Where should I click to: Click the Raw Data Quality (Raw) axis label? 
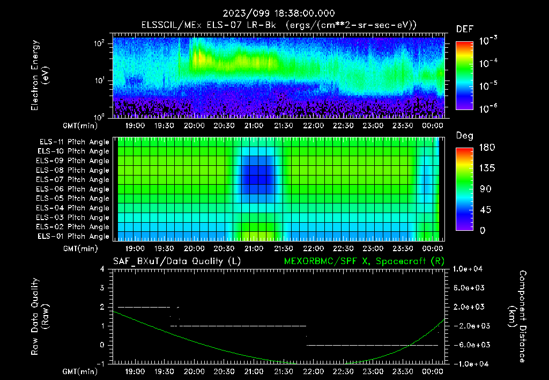[40, 317]
